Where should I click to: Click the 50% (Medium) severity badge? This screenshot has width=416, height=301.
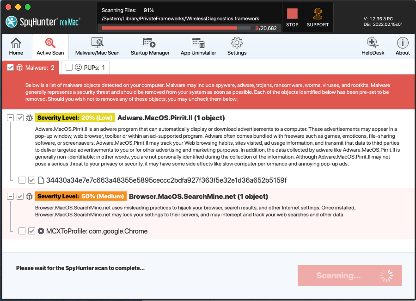[81, 197]
